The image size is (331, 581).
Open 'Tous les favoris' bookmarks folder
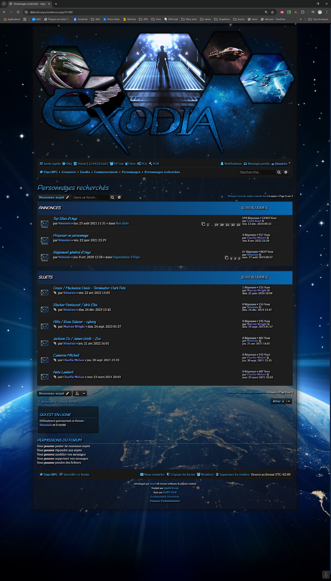point(318,19)
